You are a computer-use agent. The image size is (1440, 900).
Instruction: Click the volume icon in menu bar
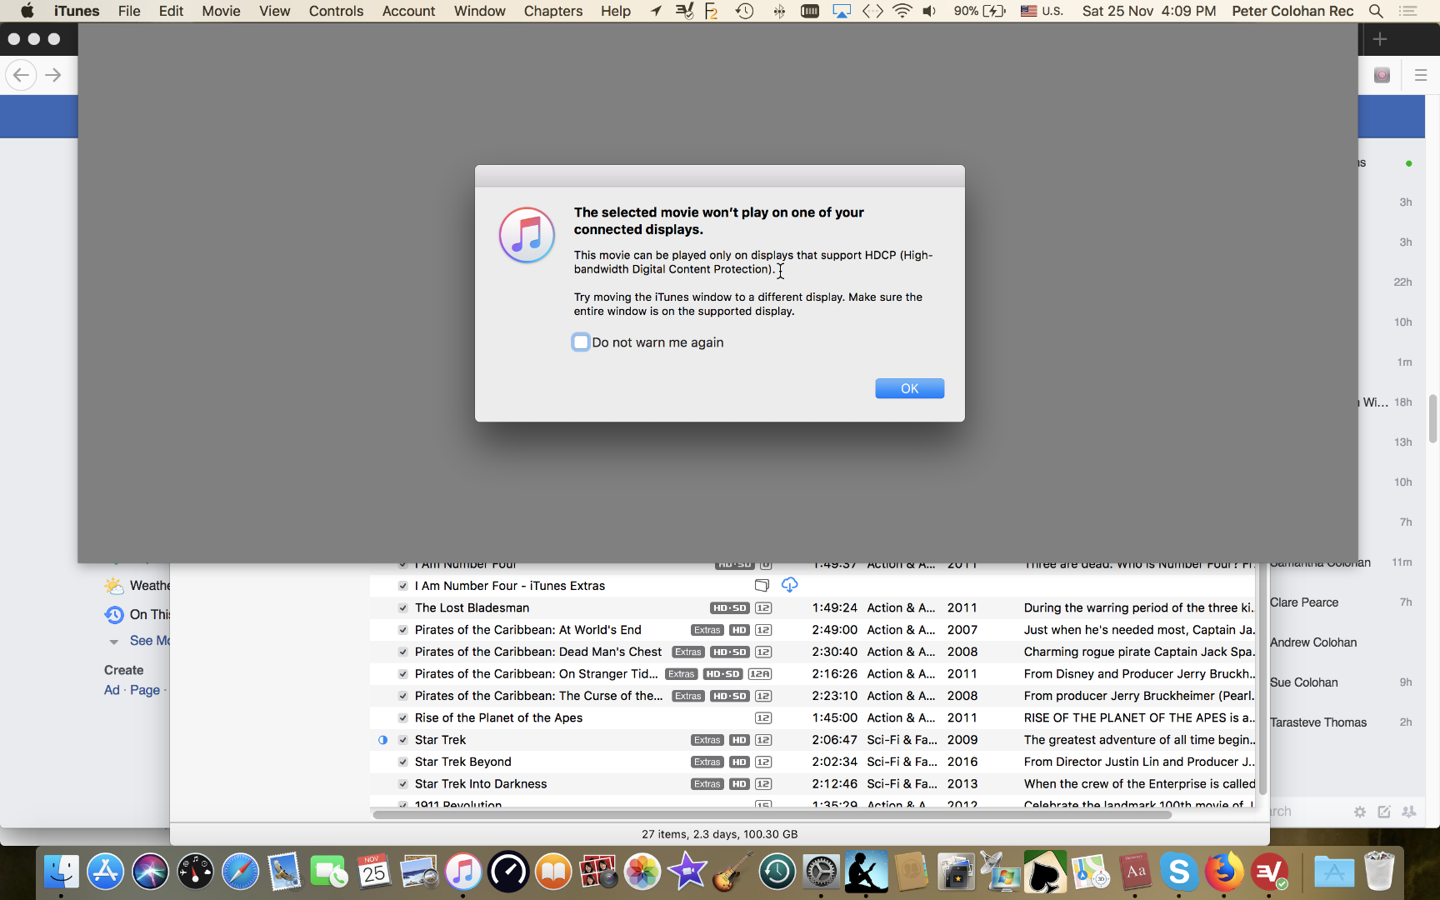929,11
